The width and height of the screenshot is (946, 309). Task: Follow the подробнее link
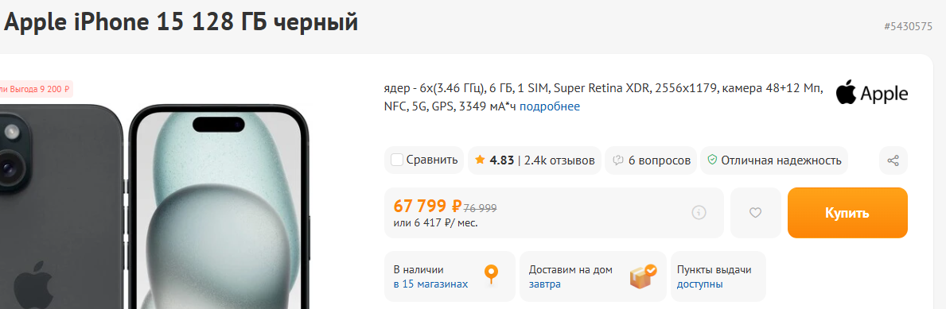550,106
